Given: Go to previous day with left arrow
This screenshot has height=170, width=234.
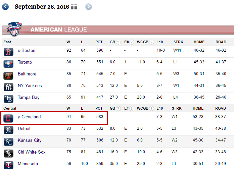Looking at the screenshot, I should [x=5, y=7].
